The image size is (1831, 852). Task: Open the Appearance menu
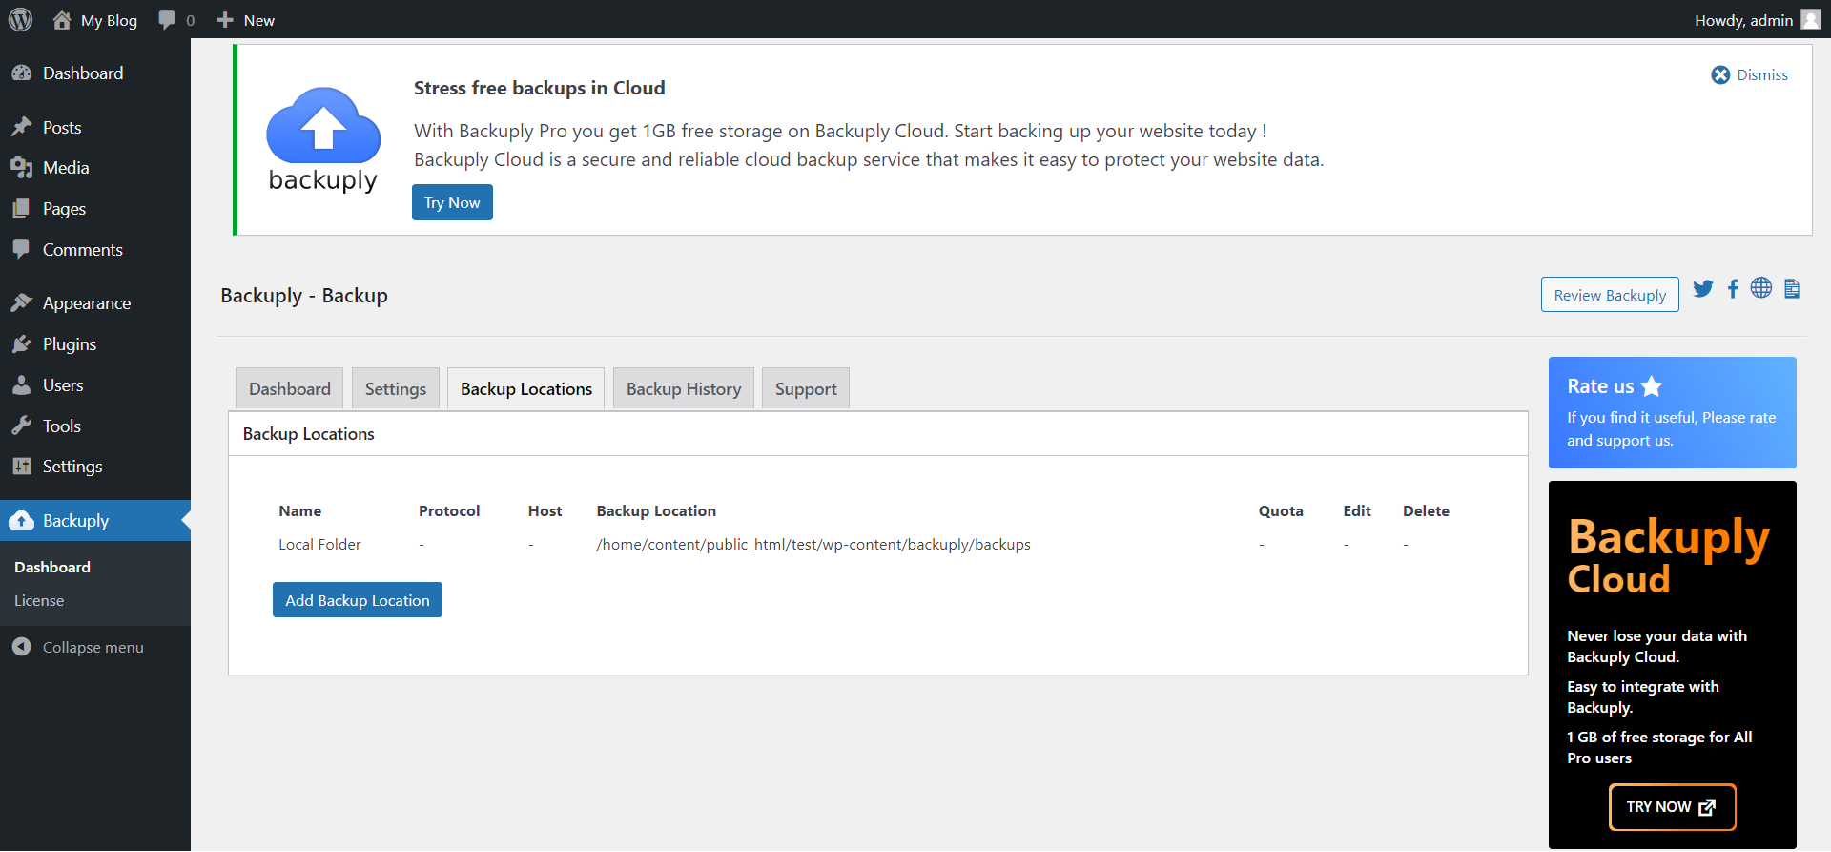point(95,302)
